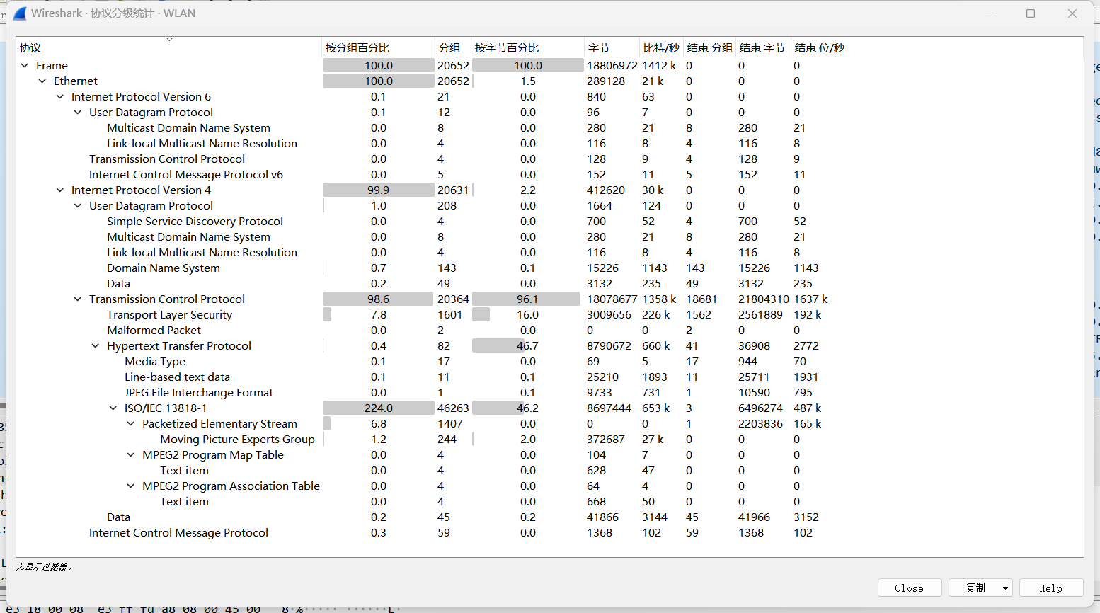Click the 96.1 byte percent bar for TCP

point(527,299)
